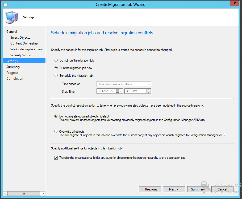This screenshot has width=242, height=199.
Task: Decrement the time using the spinner down arrow
Action: click(x=149, y=92)
